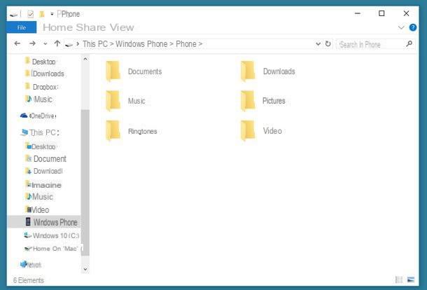Open the File menu
Viewport: 427px width, 290px height.
(x=22, y=27)
